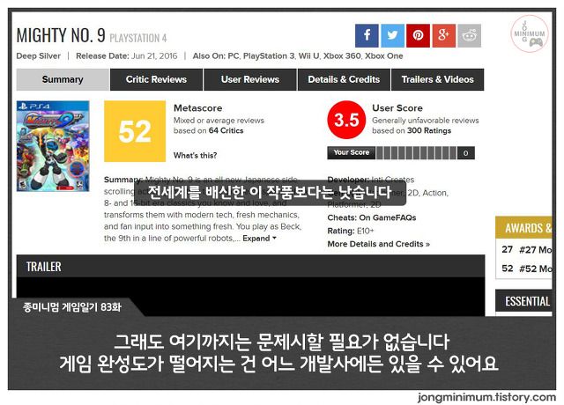Click the Reddit share icon

click(x=470, y=35)
